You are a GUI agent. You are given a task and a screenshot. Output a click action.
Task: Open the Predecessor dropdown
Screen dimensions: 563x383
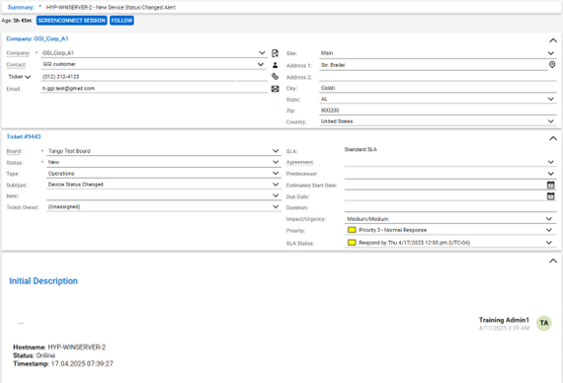point(551,174)
